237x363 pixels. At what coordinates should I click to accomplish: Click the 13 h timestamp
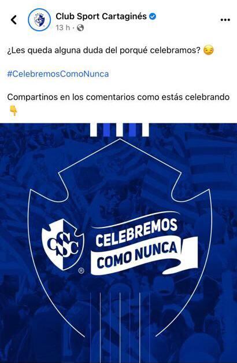coord(62,28)
